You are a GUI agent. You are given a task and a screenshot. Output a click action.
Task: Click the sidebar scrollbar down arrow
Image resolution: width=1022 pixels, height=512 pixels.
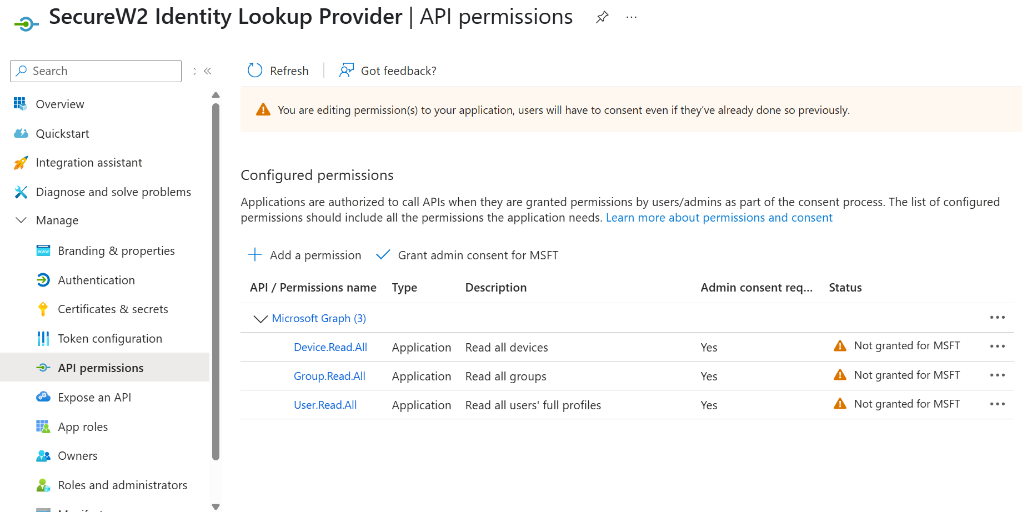click(216, 506)
